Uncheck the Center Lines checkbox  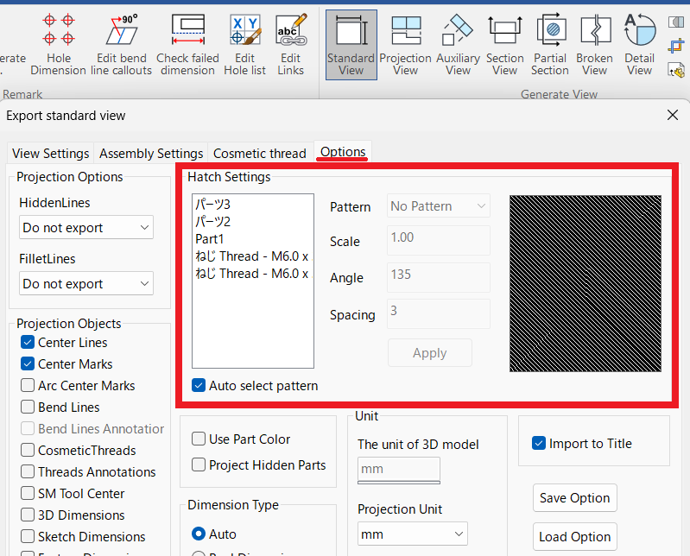[x=28, y=342]
